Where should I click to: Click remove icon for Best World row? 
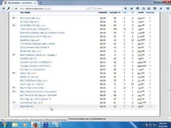pyautogui.click(x=150, y=18)
